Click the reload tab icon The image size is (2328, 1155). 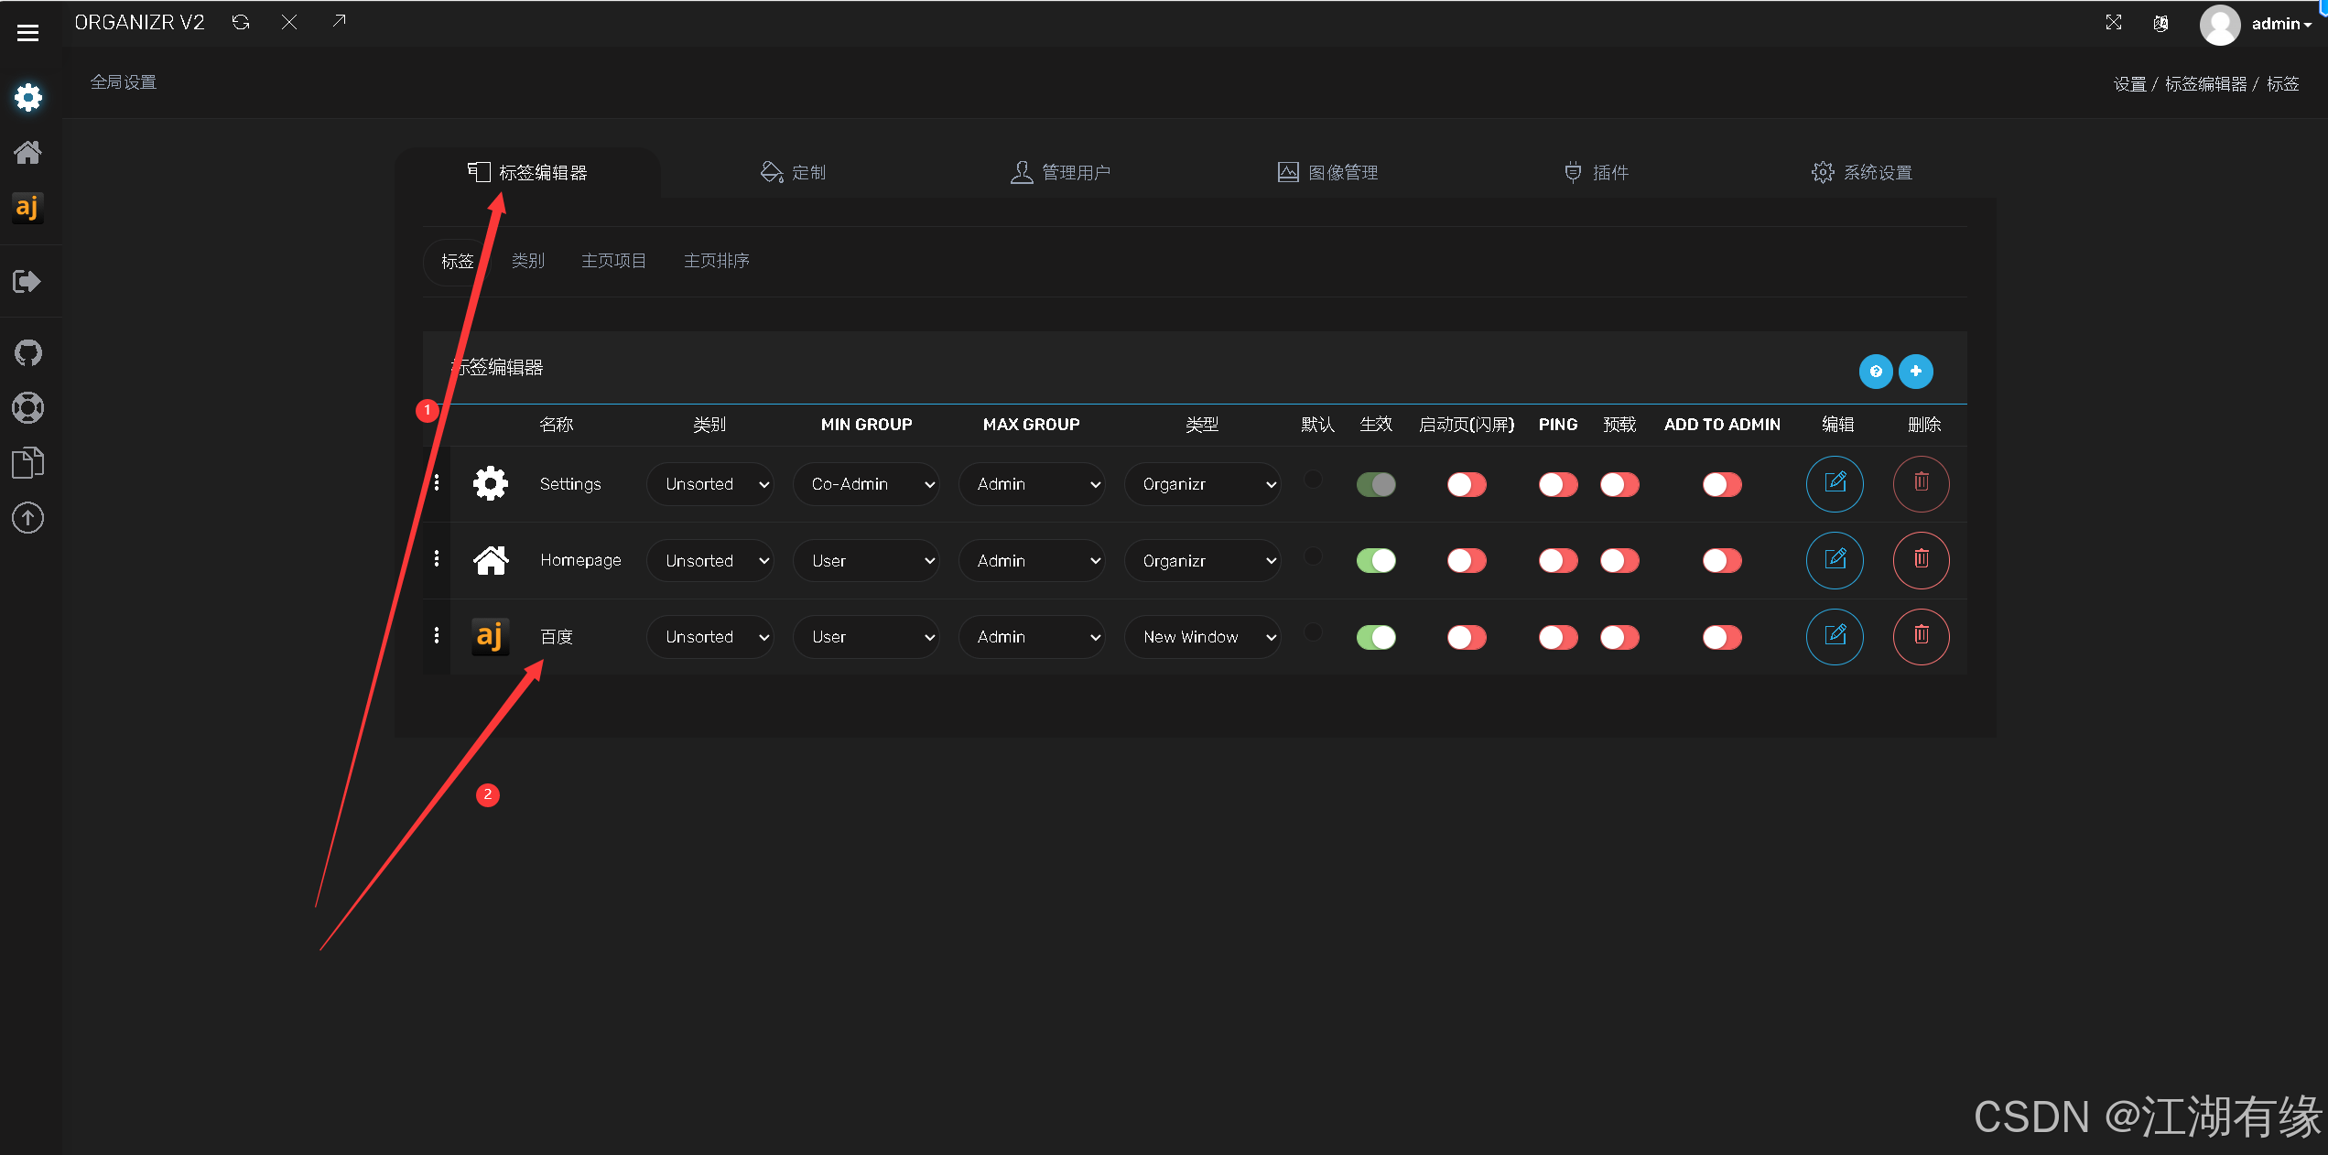(x=241, y=22)
